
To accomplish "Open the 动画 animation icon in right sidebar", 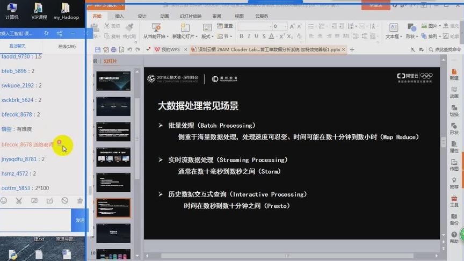I will [x=454, y=92].
